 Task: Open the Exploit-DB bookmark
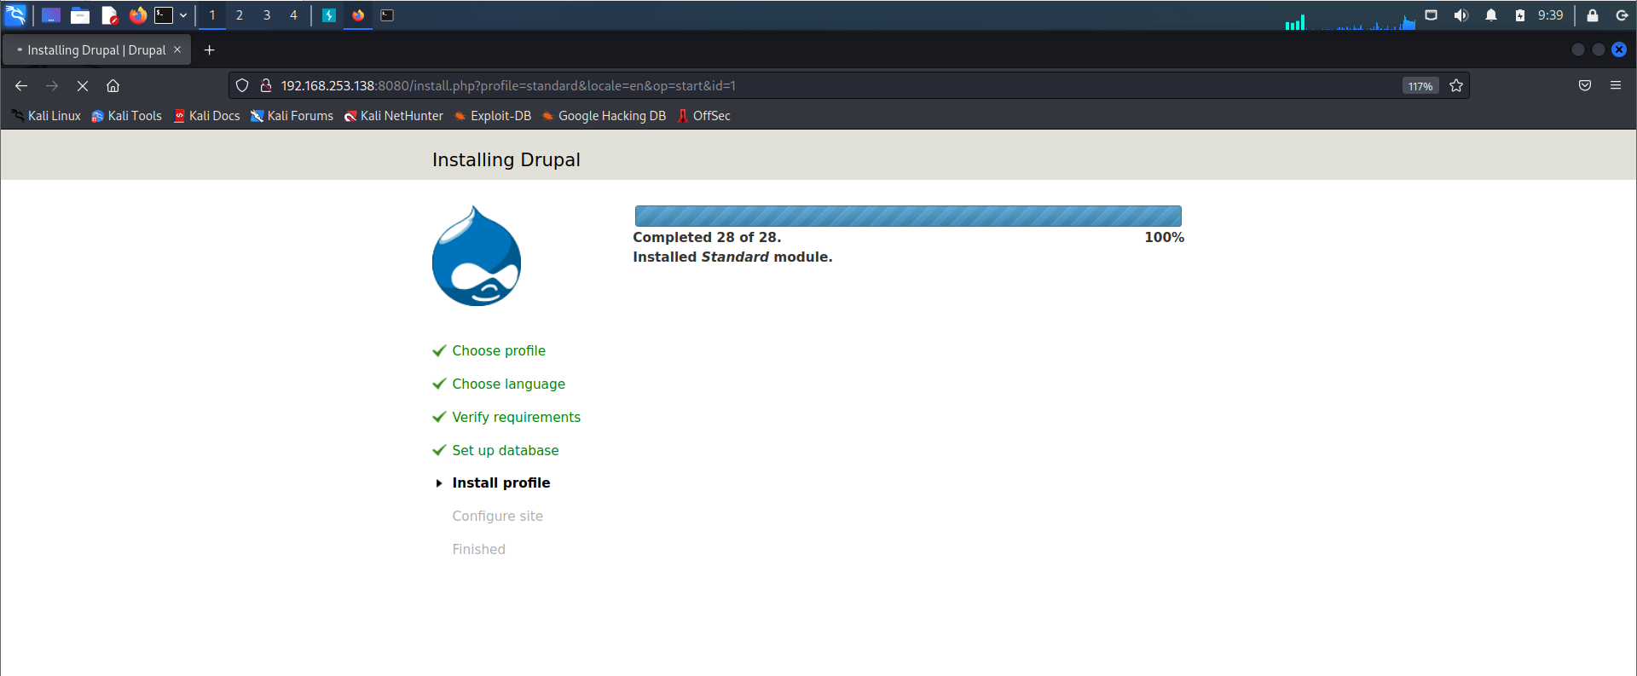[x=492, y=116]
